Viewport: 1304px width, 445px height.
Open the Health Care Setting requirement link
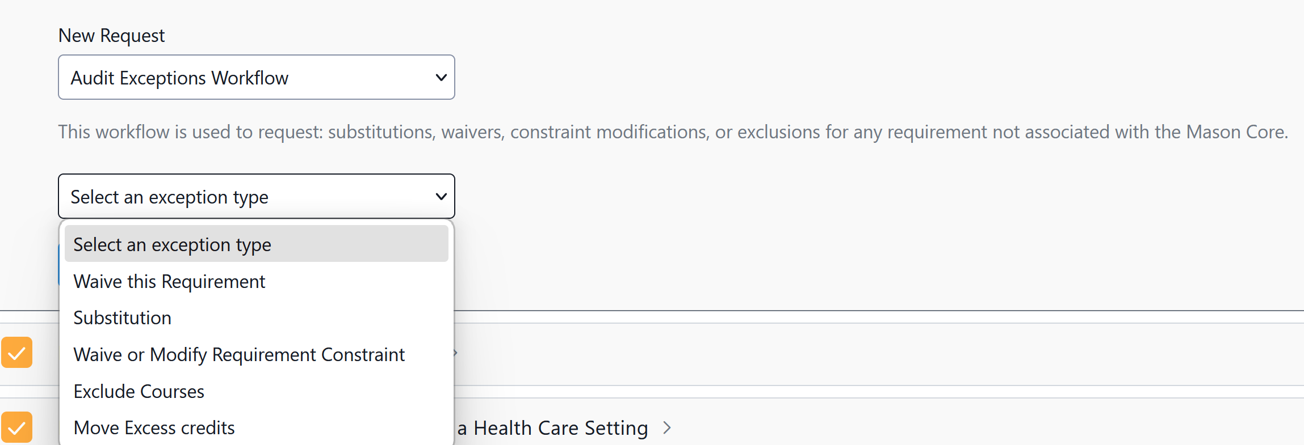coord(559,428)
